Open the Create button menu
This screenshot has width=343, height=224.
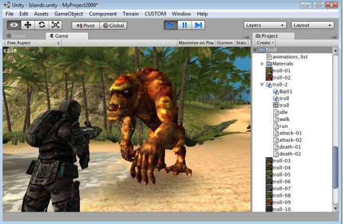coord(265,43)
